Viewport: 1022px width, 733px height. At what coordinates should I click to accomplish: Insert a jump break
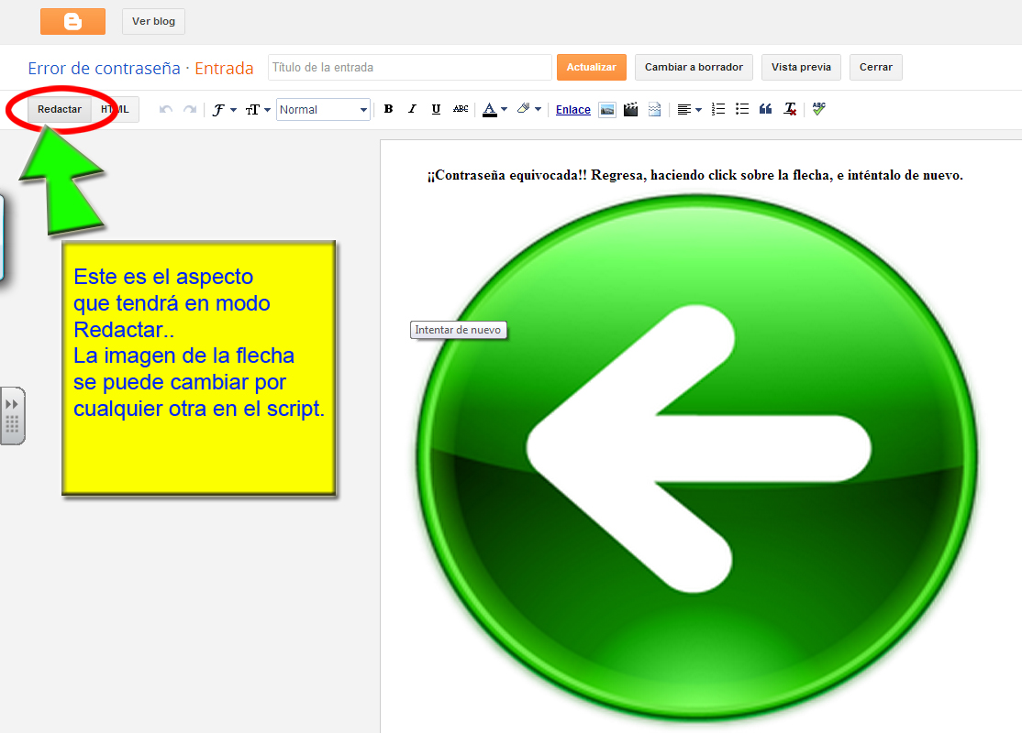click(x=653, y=109)
